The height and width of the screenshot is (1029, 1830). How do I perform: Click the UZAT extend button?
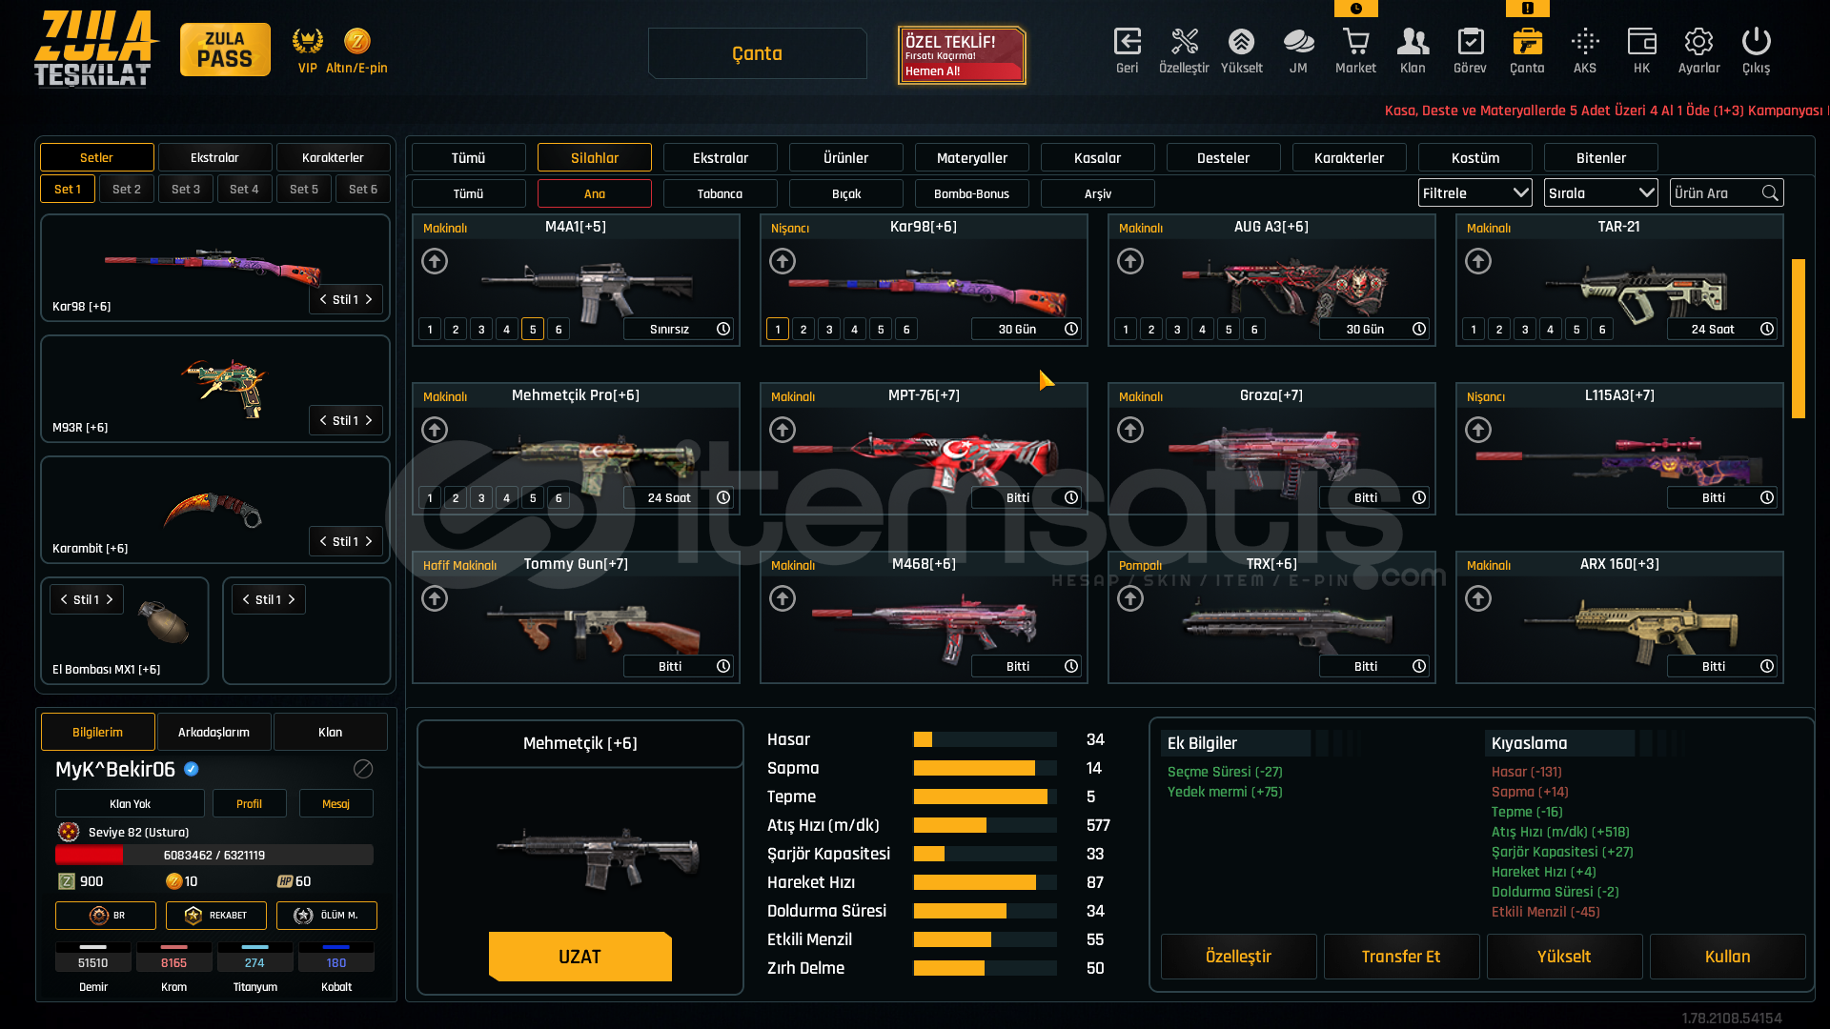(x=579, y=957)
